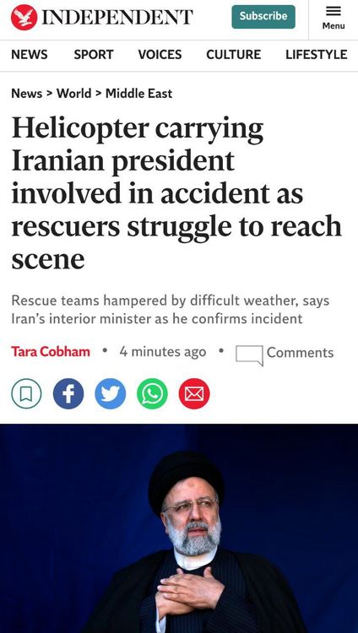Screen dimensions: 358x633
Task: Bookmark this article with the bookmark icon
Action: coord(26,393)
